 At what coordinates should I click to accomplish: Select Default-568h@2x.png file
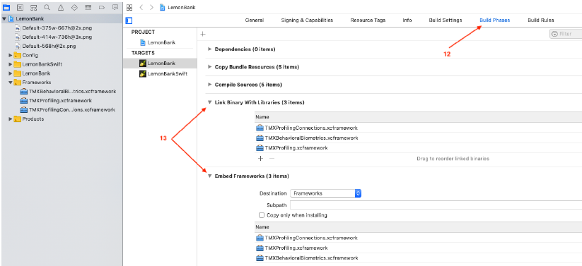(50, 46)
